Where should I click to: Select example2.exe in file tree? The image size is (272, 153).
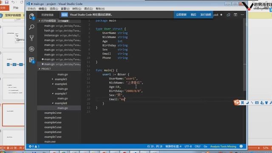point(59,113)
